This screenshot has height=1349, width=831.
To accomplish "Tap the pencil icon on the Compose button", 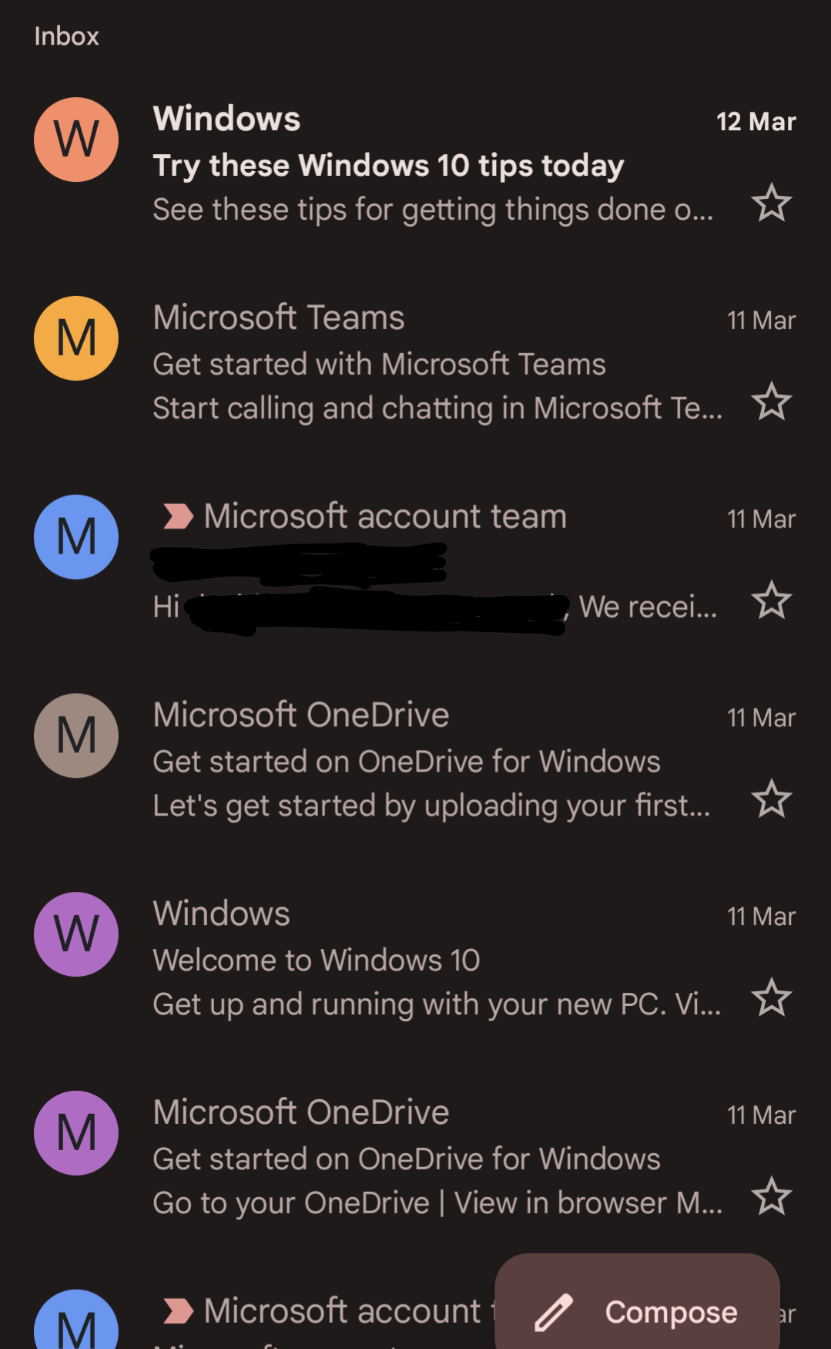I will coord(554,1312).
